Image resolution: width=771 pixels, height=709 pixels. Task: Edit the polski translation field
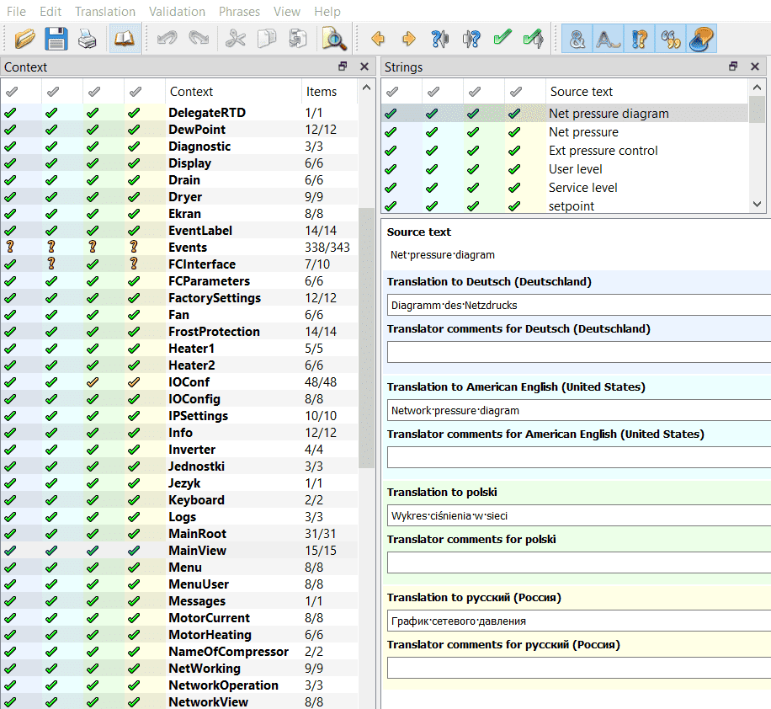pyautogui.click(x=579, y=515)
